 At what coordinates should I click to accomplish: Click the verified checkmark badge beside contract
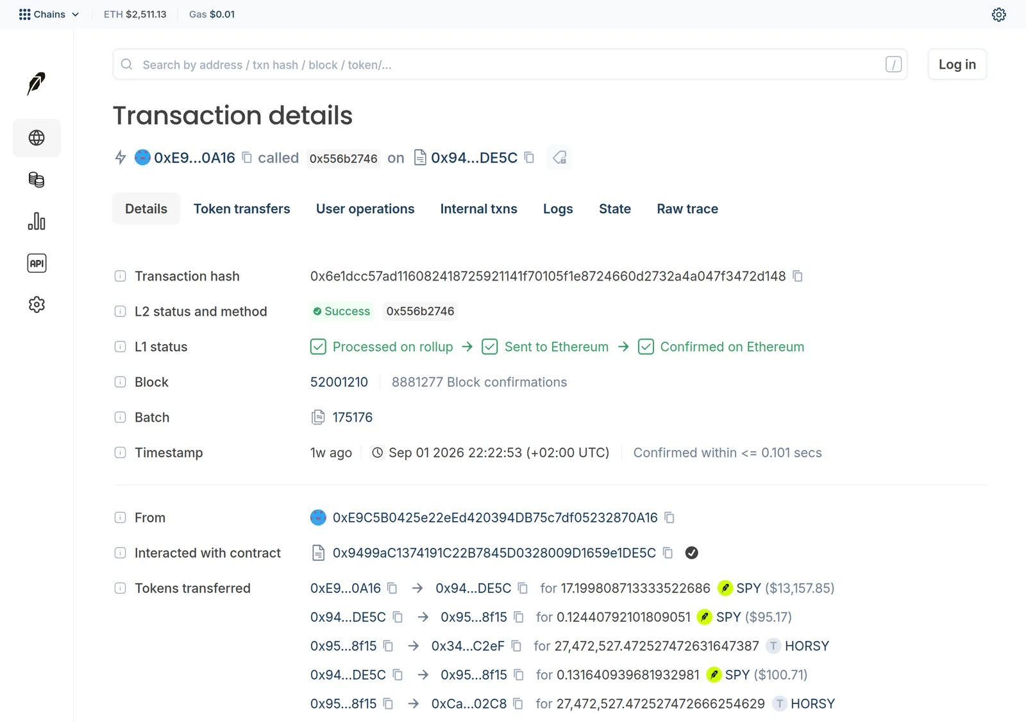[691, 553]
